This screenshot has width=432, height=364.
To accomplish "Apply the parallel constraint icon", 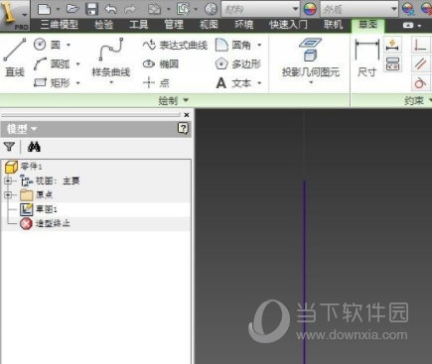I will pyautogui.click(x=420, y=63).
